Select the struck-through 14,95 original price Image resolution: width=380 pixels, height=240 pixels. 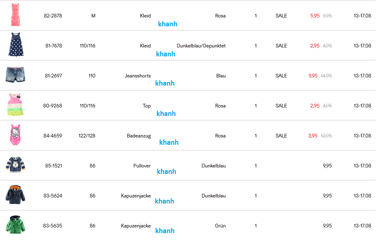coord(326,76)
